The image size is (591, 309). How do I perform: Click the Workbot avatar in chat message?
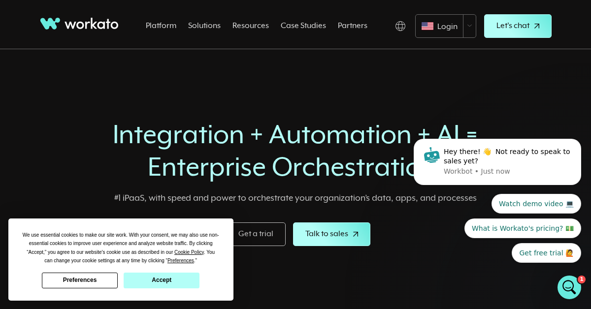(x=432, y=155)
